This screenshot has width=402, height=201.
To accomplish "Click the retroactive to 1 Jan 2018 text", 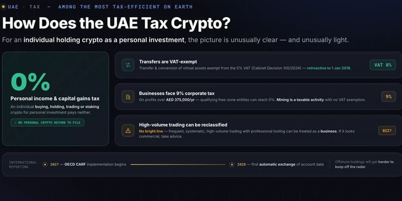I will pos(329,68).
